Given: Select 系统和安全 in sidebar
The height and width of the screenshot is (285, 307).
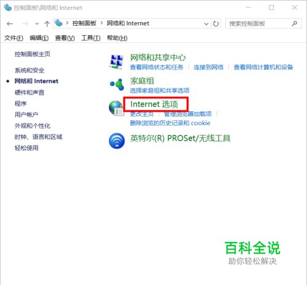Looking at the screenshot, I should pos(29,71).
